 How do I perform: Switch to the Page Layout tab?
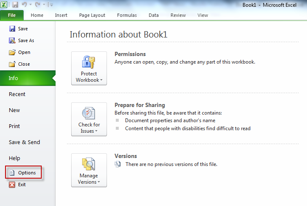pos(92,15)
